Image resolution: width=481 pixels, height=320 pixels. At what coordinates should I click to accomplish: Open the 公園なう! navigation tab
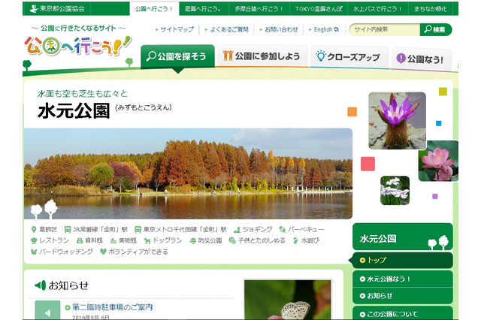point(421,59)
